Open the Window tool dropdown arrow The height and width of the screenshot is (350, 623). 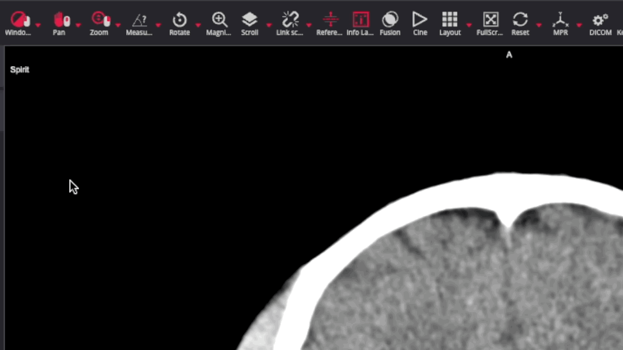38,25
